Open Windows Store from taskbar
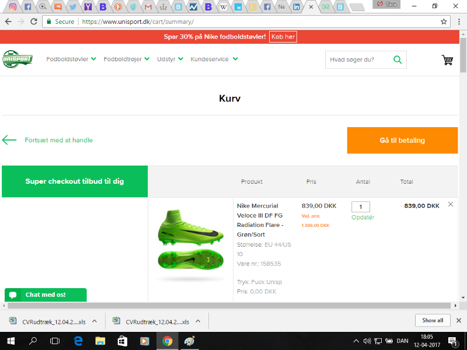This screenshot has height=350, width=467. pos(122,341)
